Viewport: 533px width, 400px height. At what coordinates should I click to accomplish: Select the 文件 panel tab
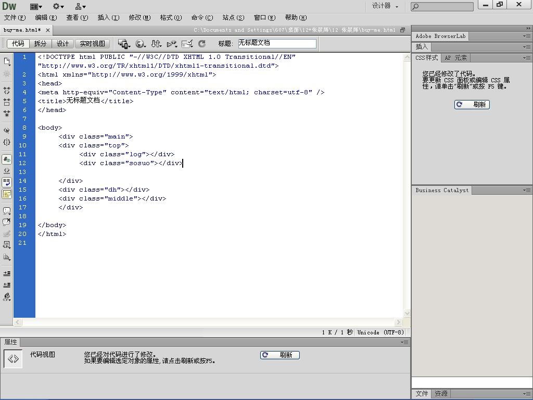tap(422, 394)
